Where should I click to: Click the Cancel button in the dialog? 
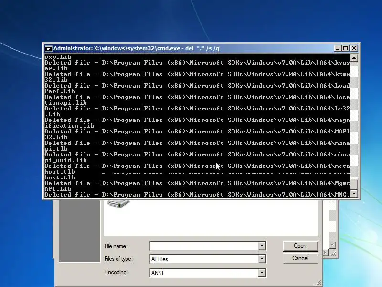[x=300, y=258]
